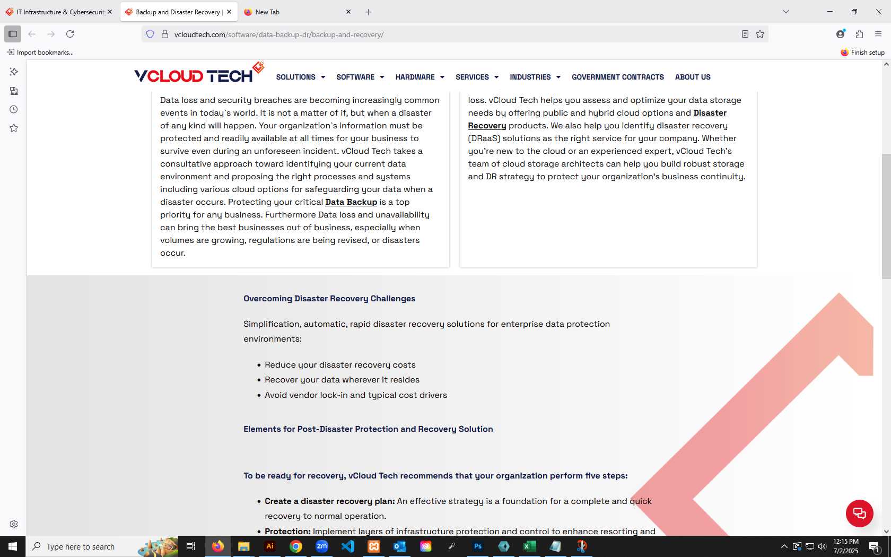The height and width of the screenshot is (557, 891).
Task: Open Government Contracts menu item
Action: pos(618,77)
